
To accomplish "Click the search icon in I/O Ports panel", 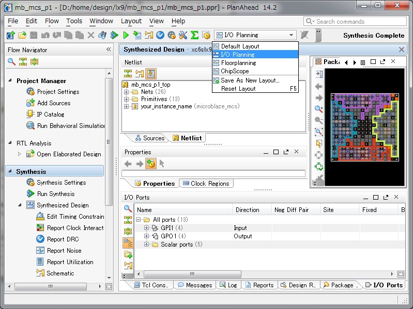I will pyautogui.click(x=128, y=208).
